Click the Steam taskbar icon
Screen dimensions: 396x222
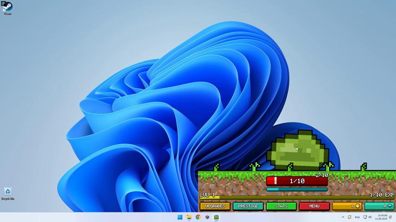click(x=207, y=217)
